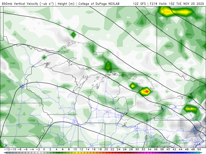Screen dimensions: 206x154
Task: Click the '42' legend value
Action: click(174, 149)
